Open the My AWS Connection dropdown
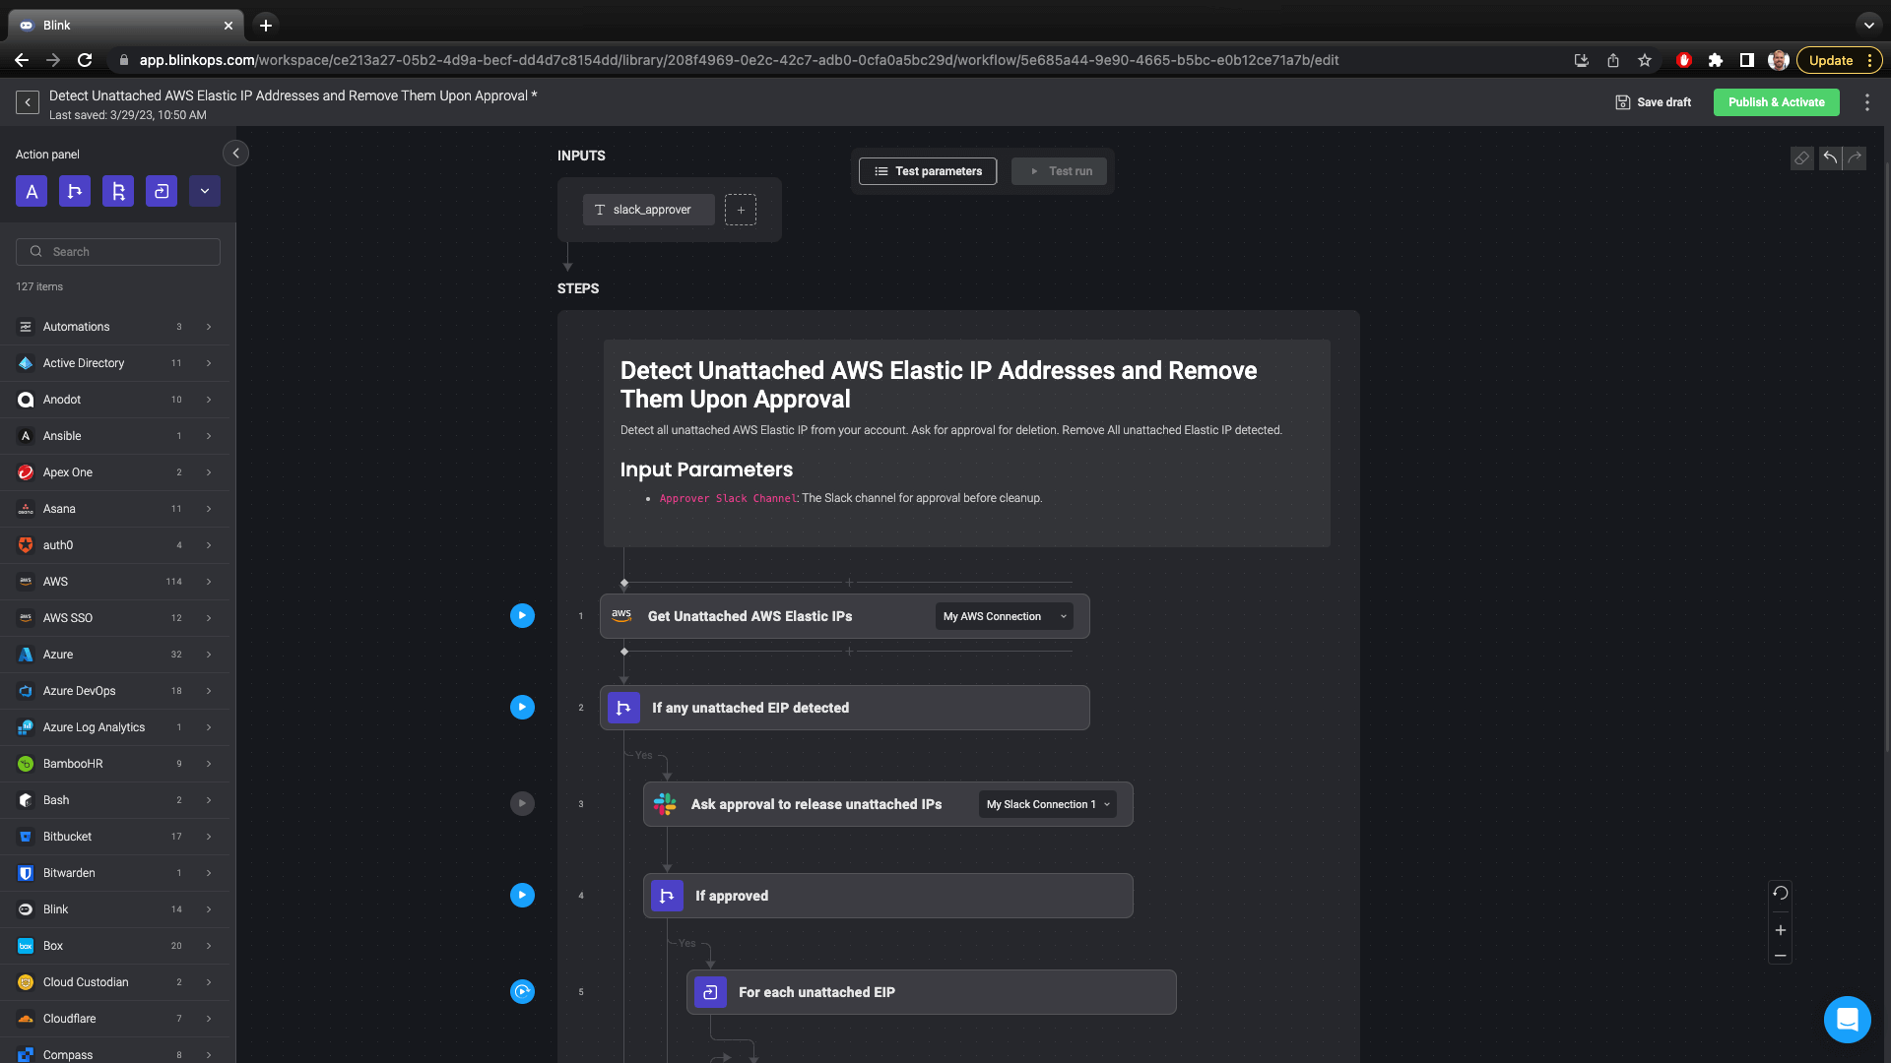This screenshot has width=1891, height=1063. tap(1004, 616)
